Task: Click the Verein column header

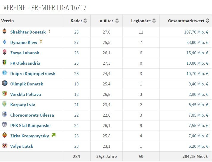Action: 8,21
